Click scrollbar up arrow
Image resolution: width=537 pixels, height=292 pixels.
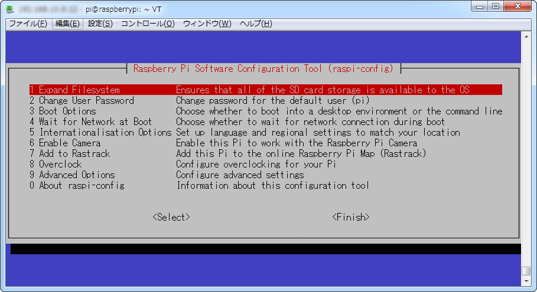(x=526, y=37)
